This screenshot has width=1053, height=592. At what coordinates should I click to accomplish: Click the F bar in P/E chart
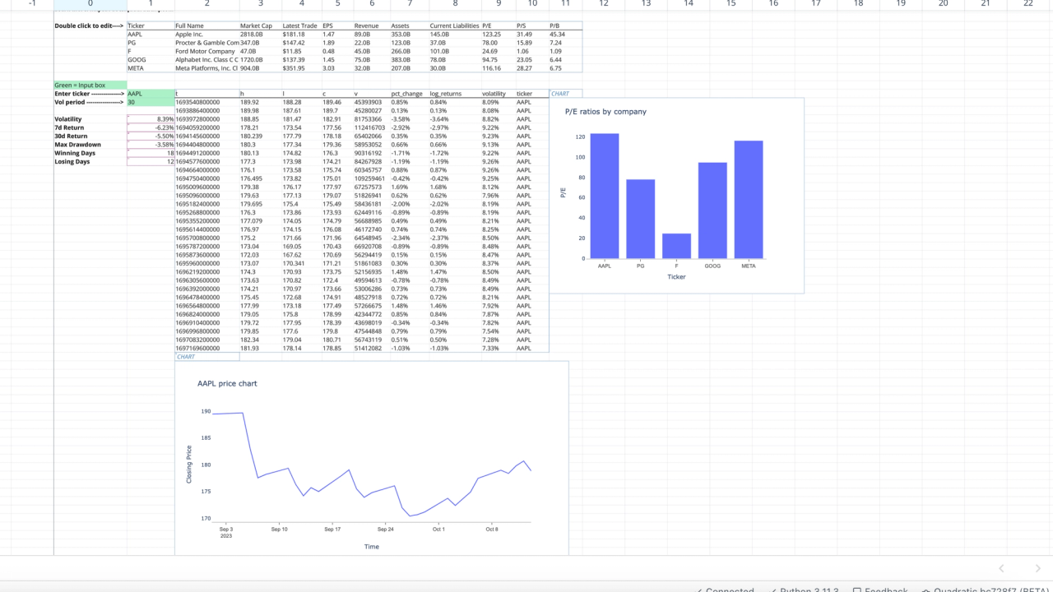(x=676, y=246)
